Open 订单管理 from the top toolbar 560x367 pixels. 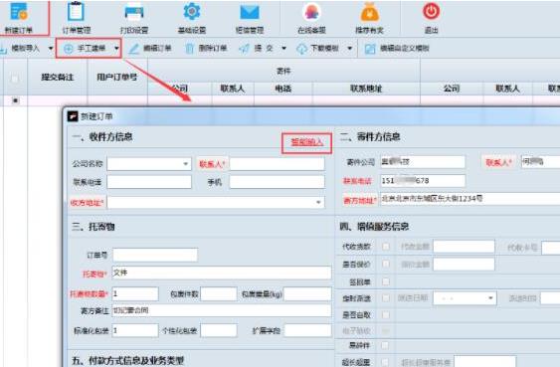76,18
